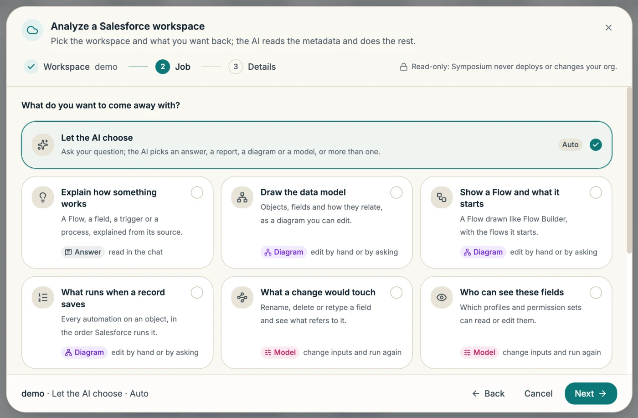Click the 'What do you want to come away with?' heading

tap(101, 105)
